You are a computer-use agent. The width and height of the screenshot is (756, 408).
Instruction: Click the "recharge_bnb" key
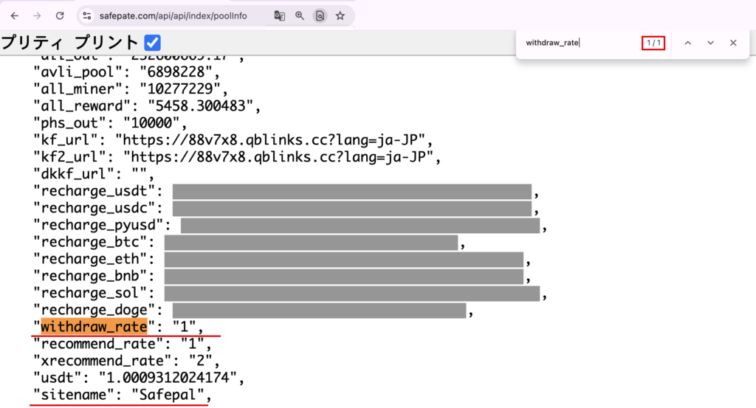tap(89, 276)
